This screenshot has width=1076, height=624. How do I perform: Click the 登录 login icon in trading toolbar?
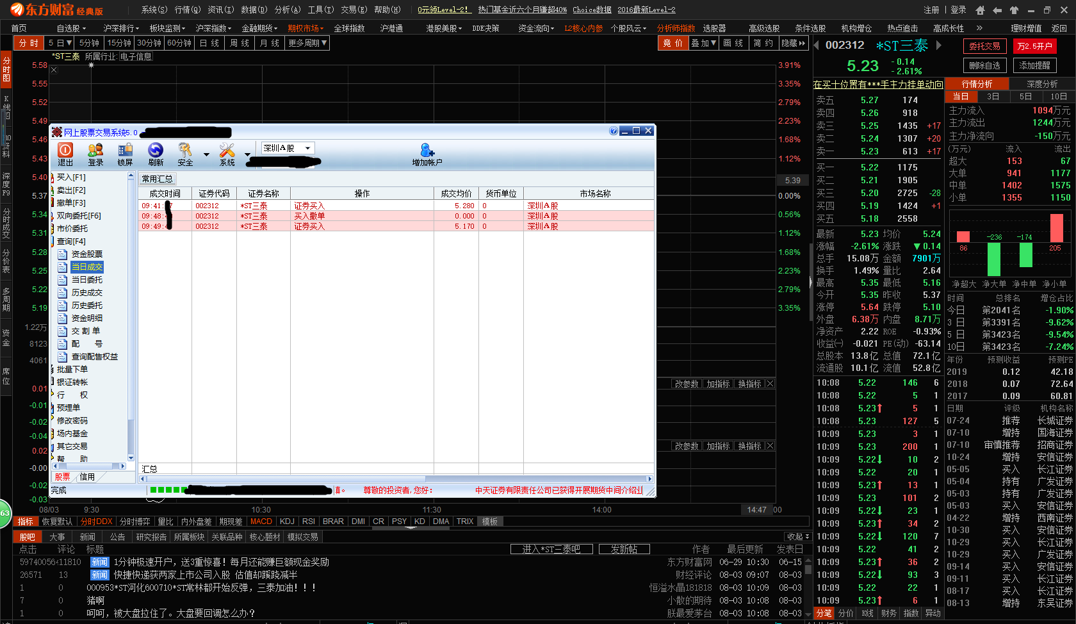tap(95, 154)
